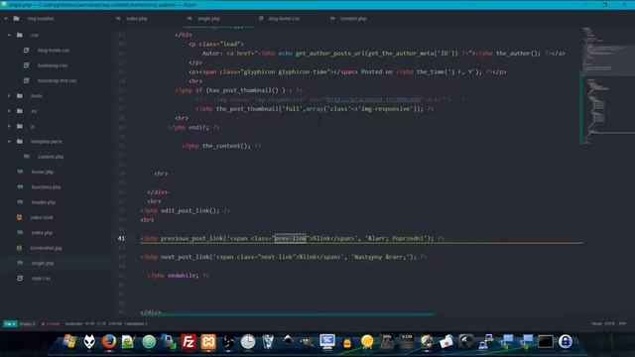Click the PHP grammar selector in status bar
Viewport: 635px width, 357px height.
[622, 324]
